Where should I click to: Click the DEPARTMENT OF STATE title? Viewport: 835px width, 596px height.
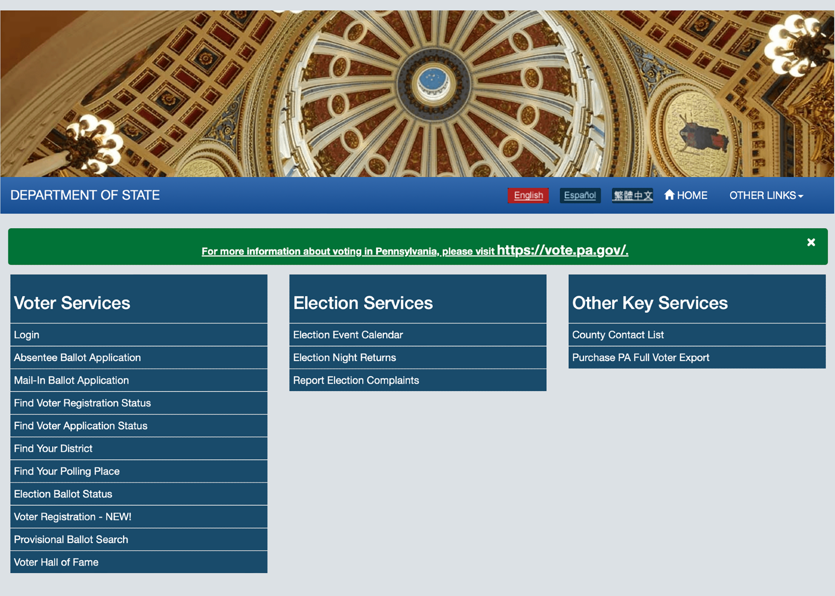pos(85,195)
